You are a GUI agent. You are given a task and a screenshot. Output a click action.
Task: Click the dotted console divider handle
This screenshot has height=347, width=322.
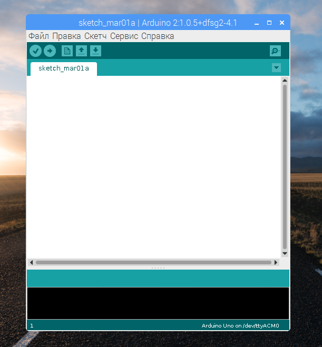click(158, 268)
